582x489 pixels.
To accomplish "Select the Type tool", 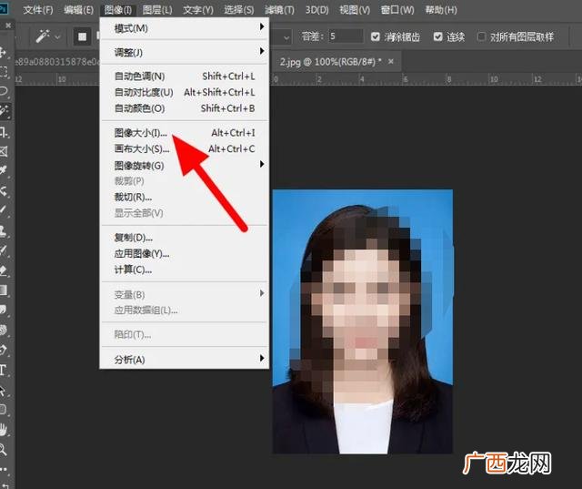I will (3, 370).
